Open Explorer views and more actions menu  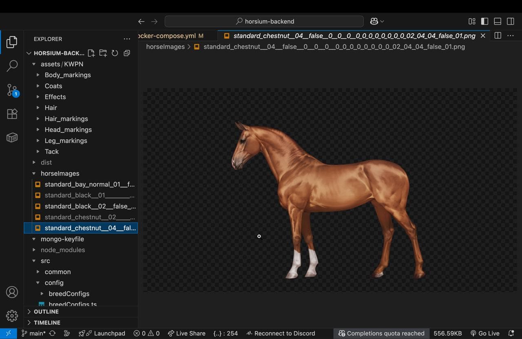pyautogui.click(x=127, y=39)
